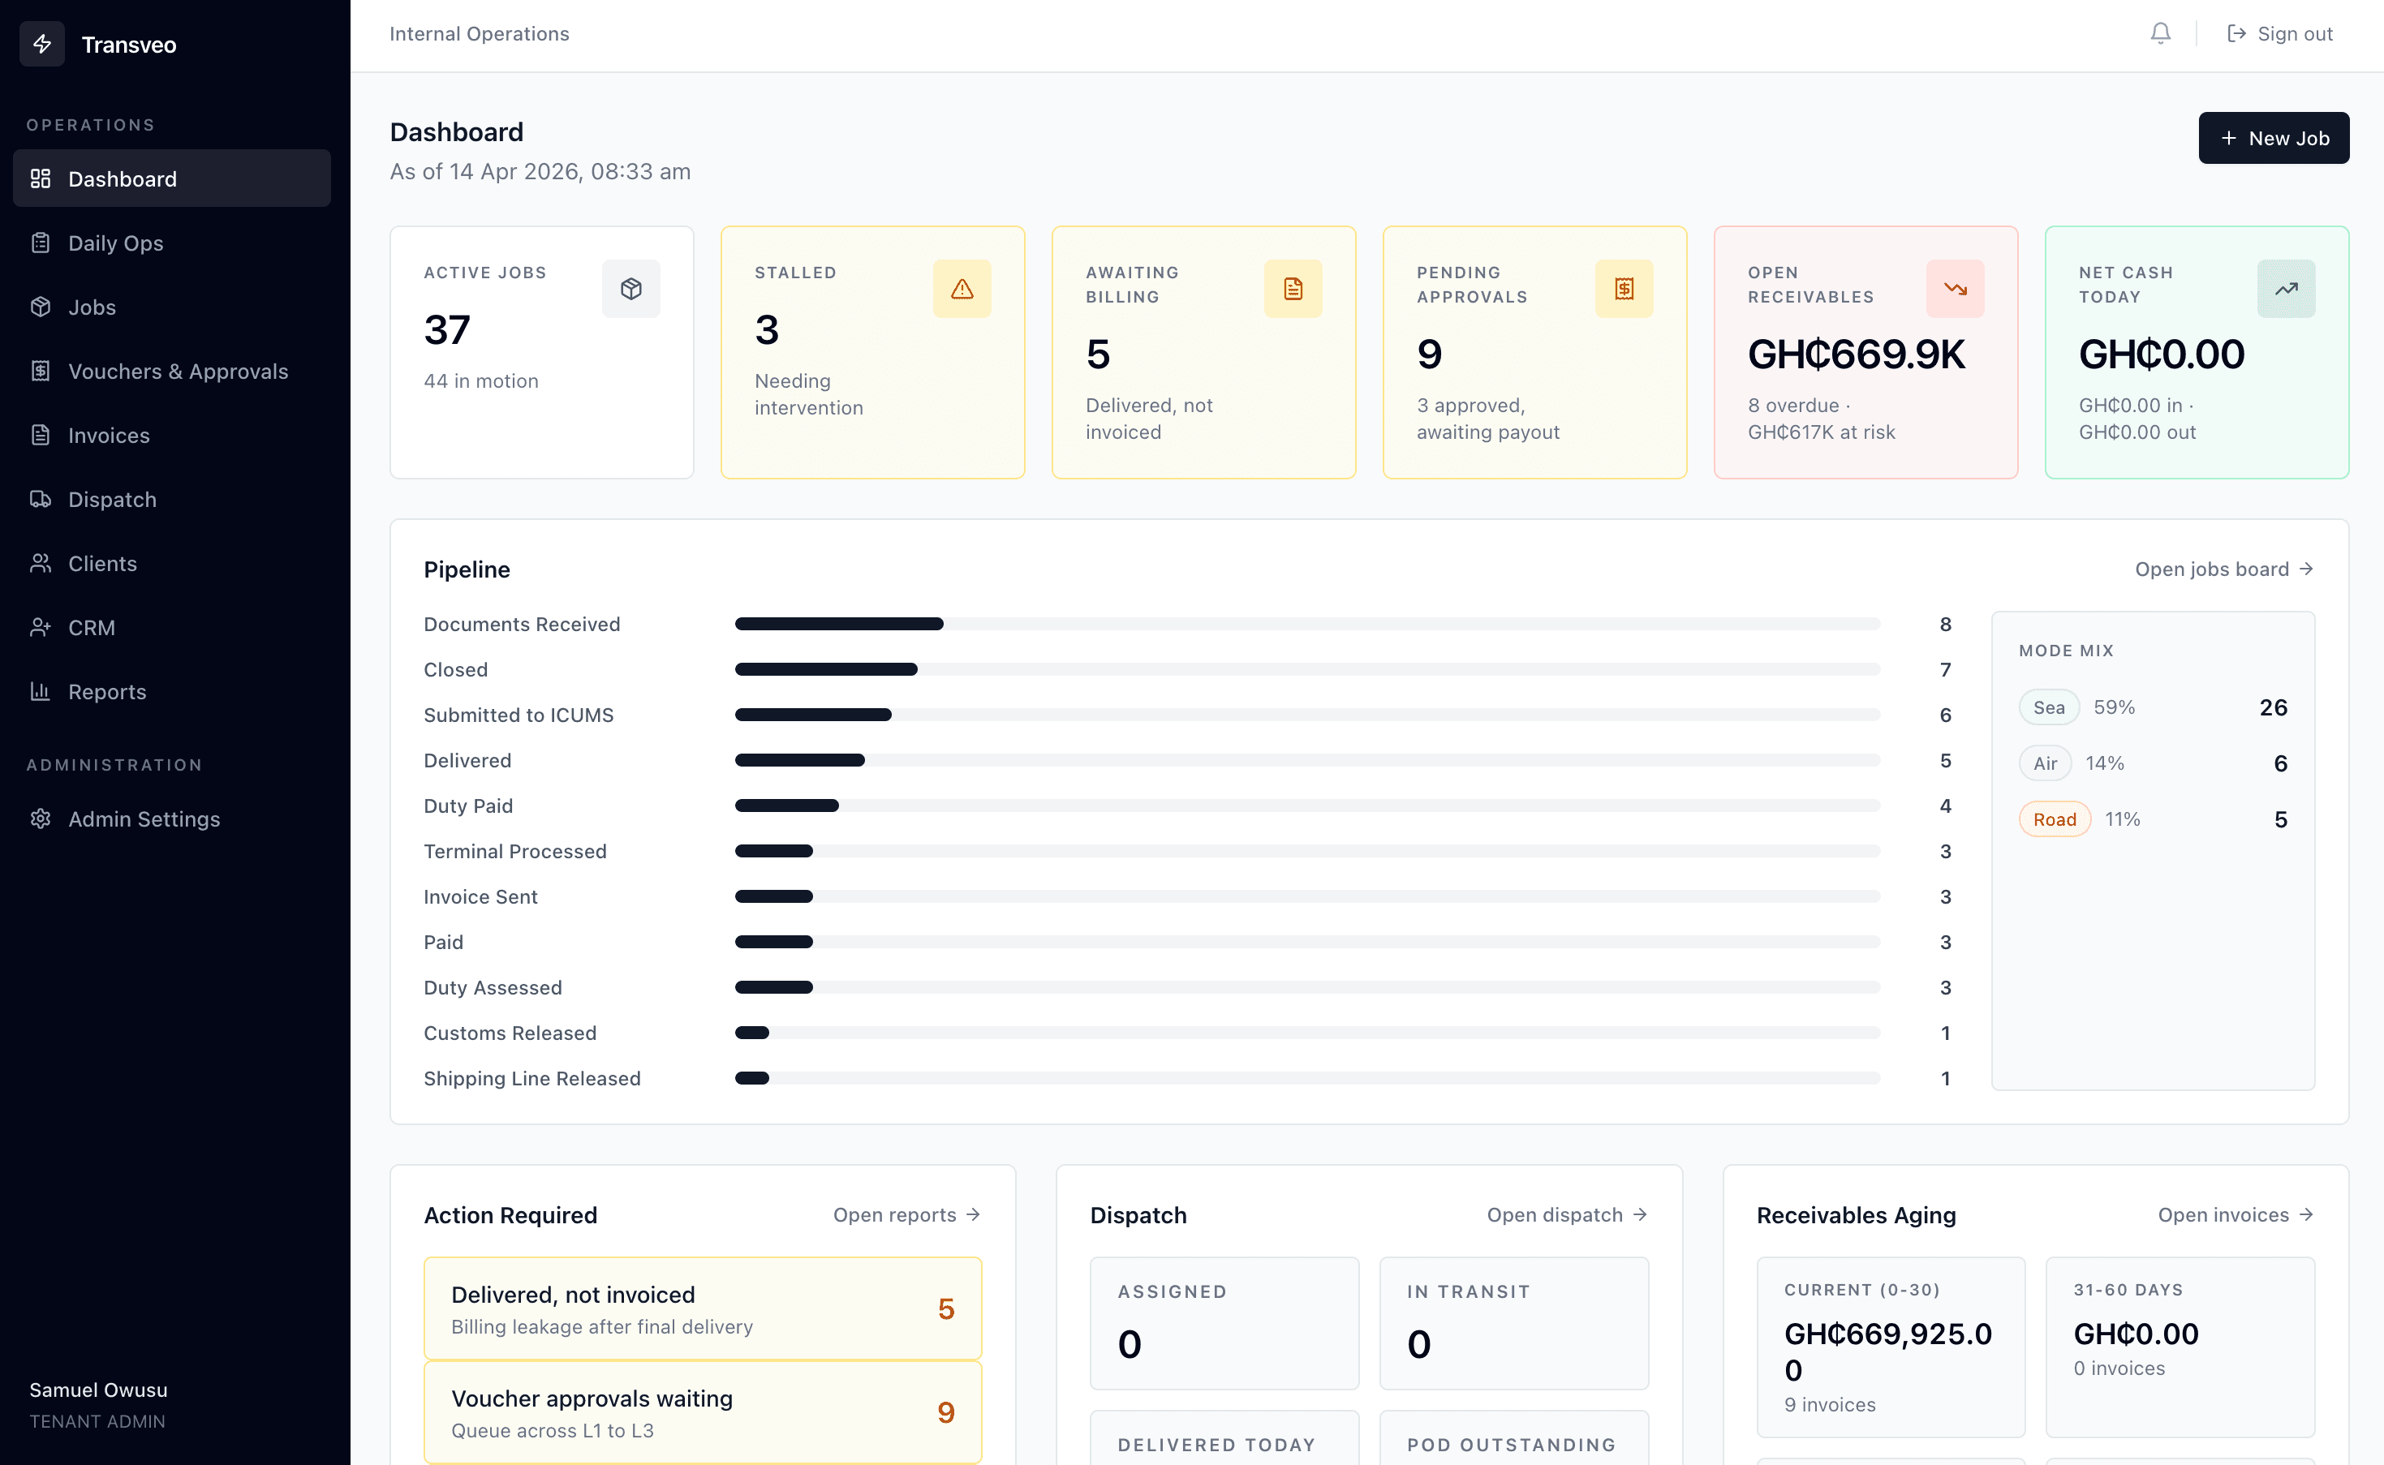
Task: Click the Admin Settings gear icon
Action: point(41,818)
